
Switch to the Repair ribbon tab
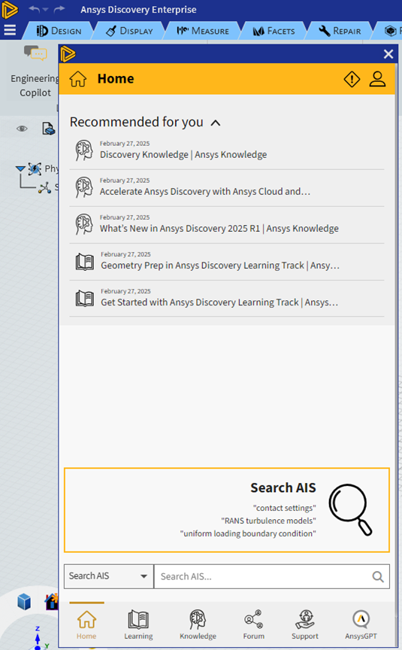point(340,31)
